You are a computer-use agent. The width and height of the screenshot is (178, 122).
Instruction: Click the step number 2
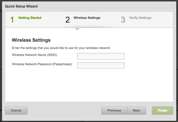(68, 20)
